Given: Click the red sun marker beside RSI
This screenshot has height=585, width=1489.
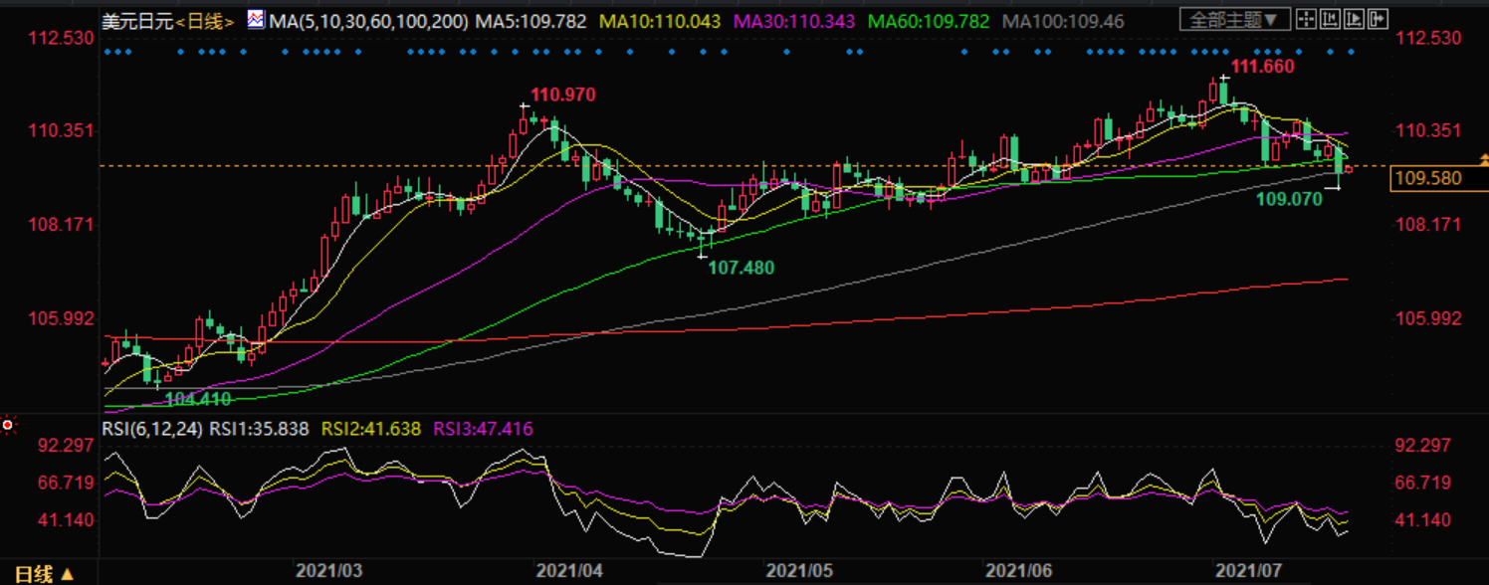Looking at the screenshot, I should click(x=9, y=427).
